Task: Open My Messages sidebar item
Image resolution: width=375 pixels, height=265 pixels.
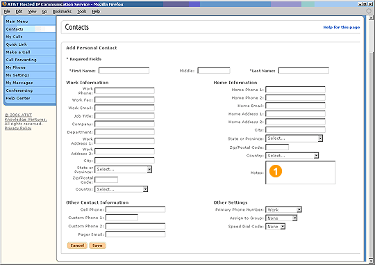Action: (30, 83)
